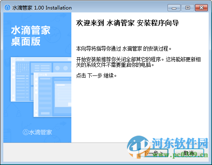Click the title 水滴管家 1.00 Installation
This screenshot has height=165, width=212.
coord(42,8)
